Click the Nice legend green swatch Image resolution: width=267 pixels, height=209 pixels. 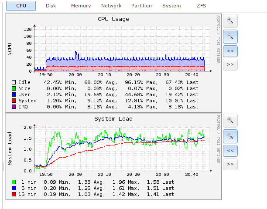(x=14, y=88)
